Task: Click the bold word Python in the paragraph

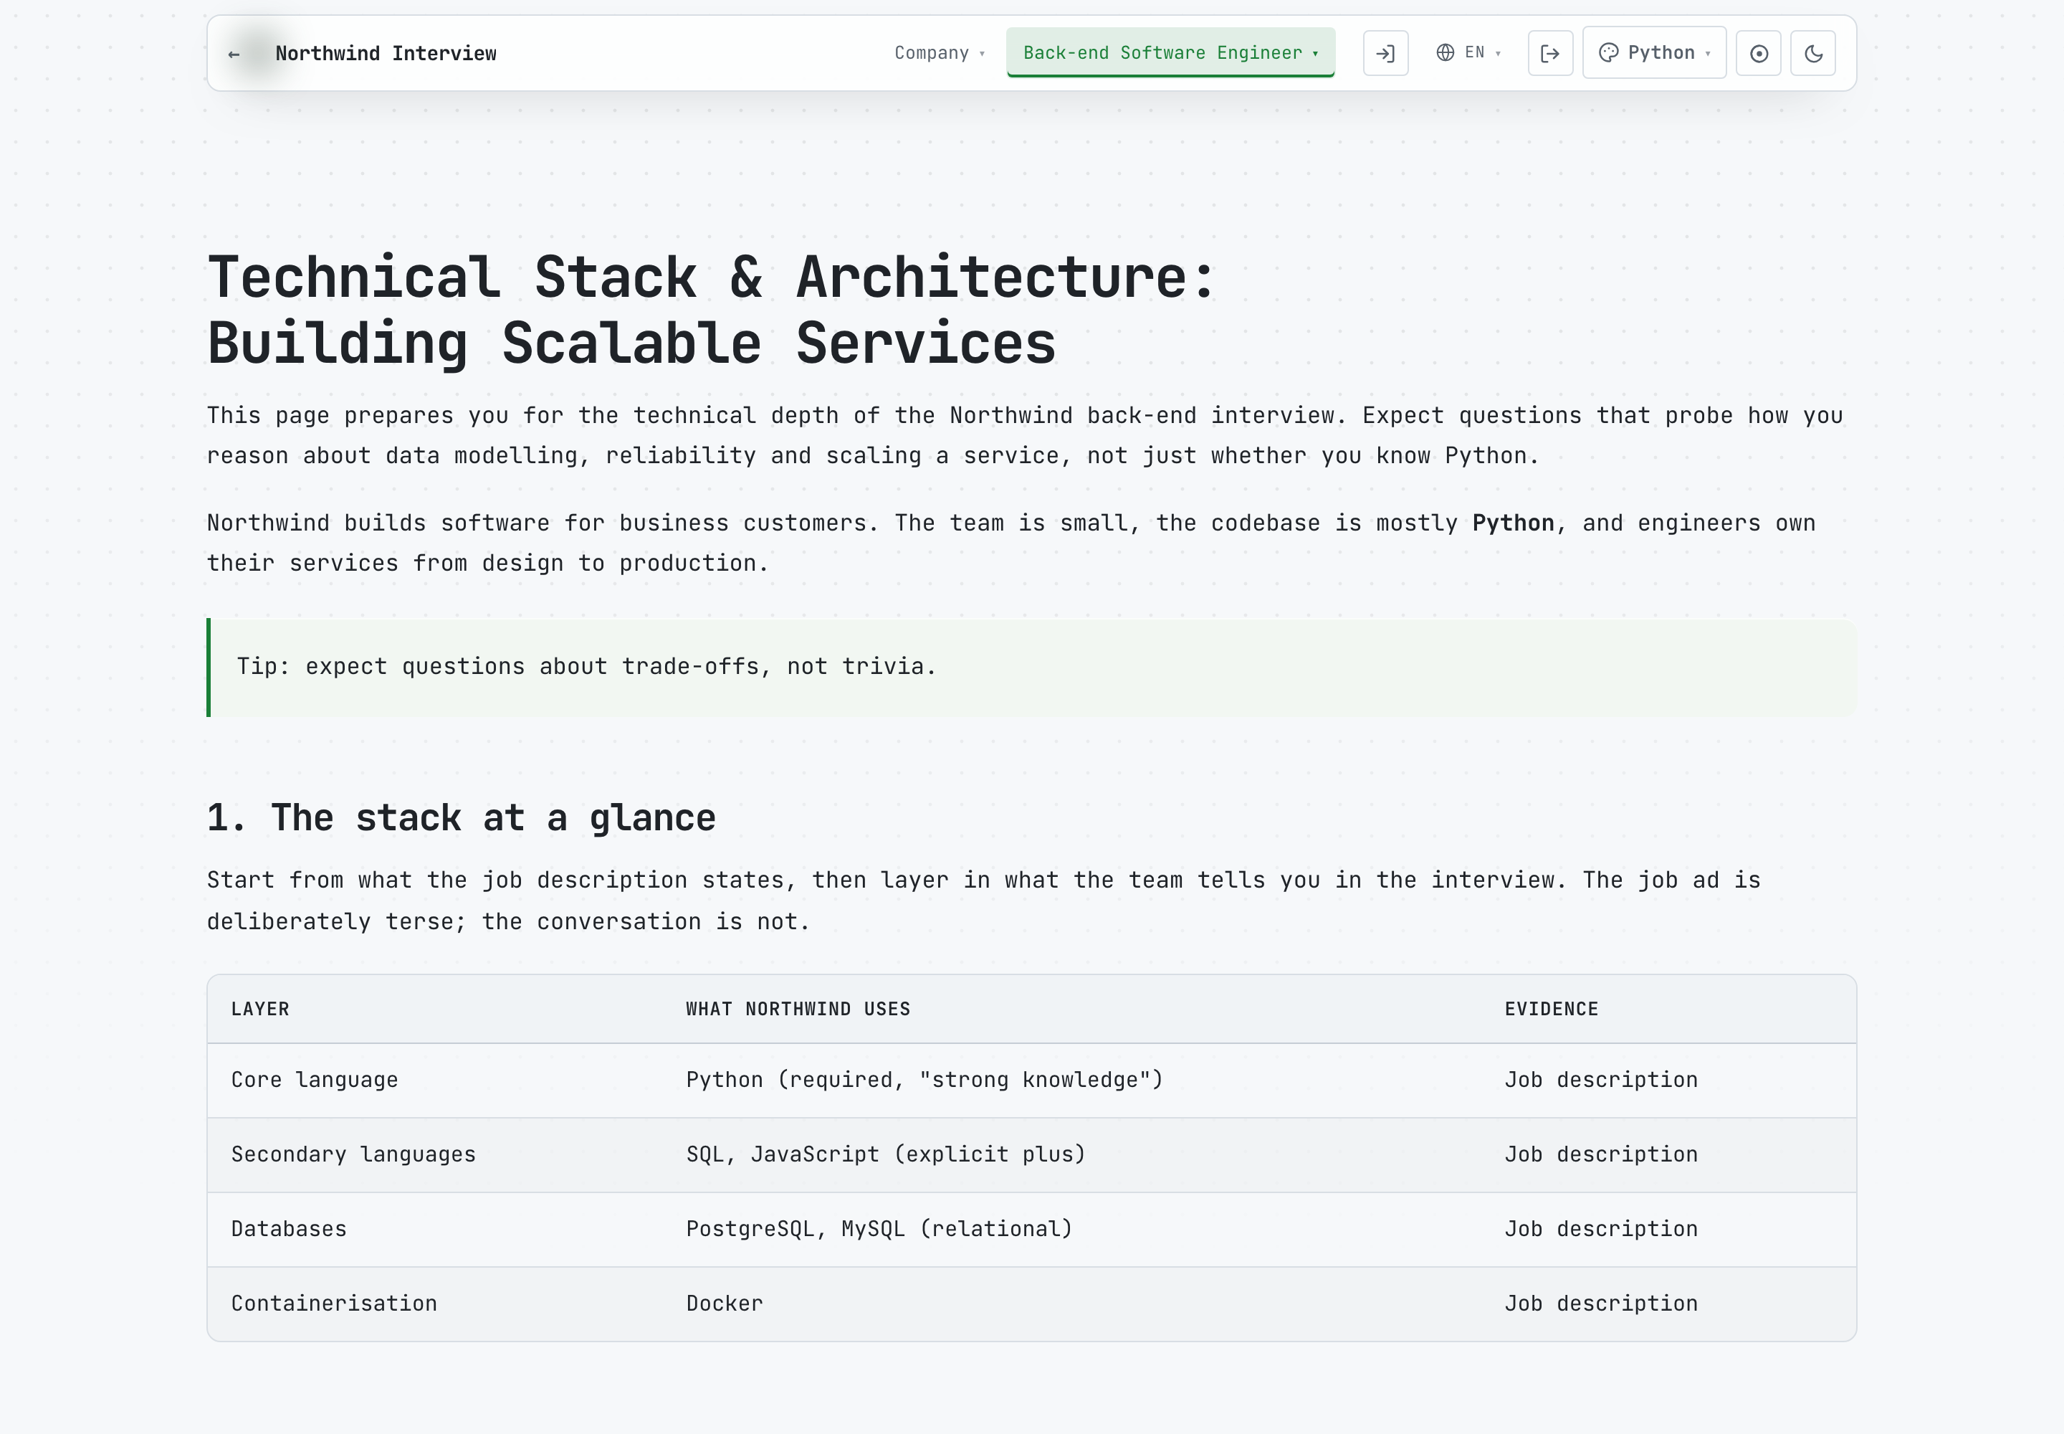Action: pyautogui.click(x=1512, y=523)
